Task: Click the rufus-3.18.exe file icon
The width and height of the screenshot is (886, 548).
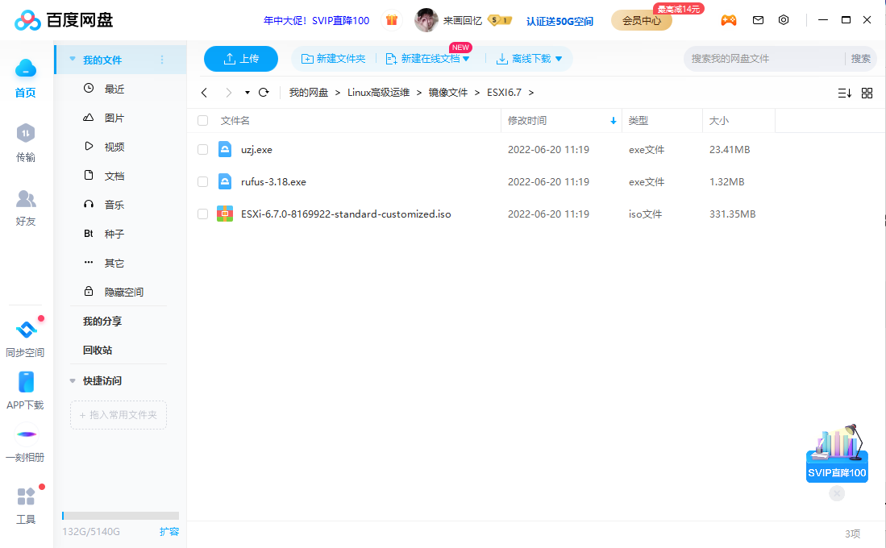Action: [225, 181]
